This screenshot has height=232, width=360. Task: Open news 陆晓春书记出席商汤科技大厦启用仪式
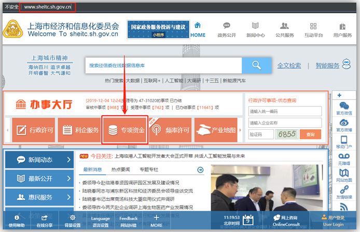pos(128,199)
